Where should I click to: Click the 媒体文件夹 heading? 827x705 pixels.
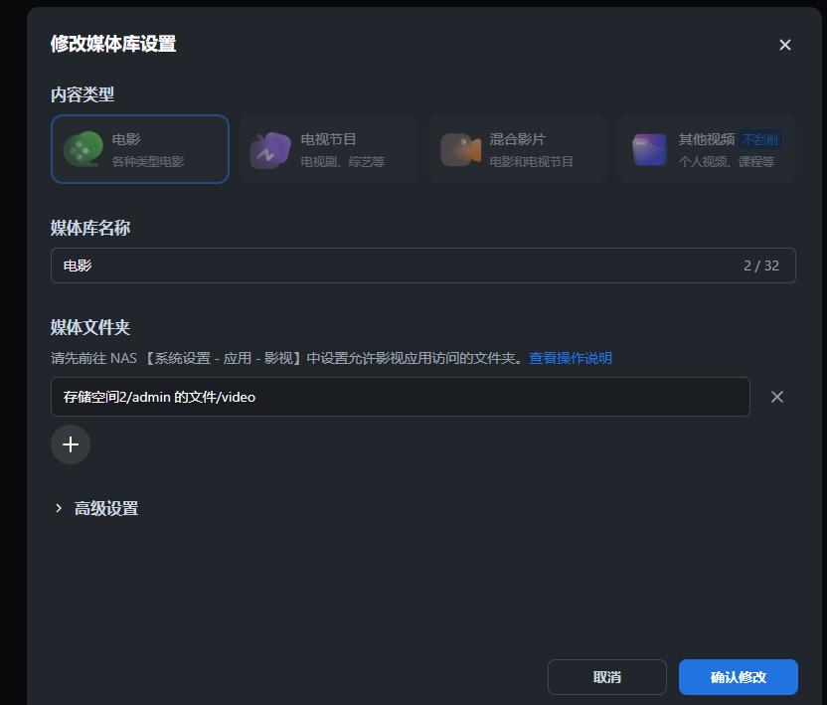[90, 328]
